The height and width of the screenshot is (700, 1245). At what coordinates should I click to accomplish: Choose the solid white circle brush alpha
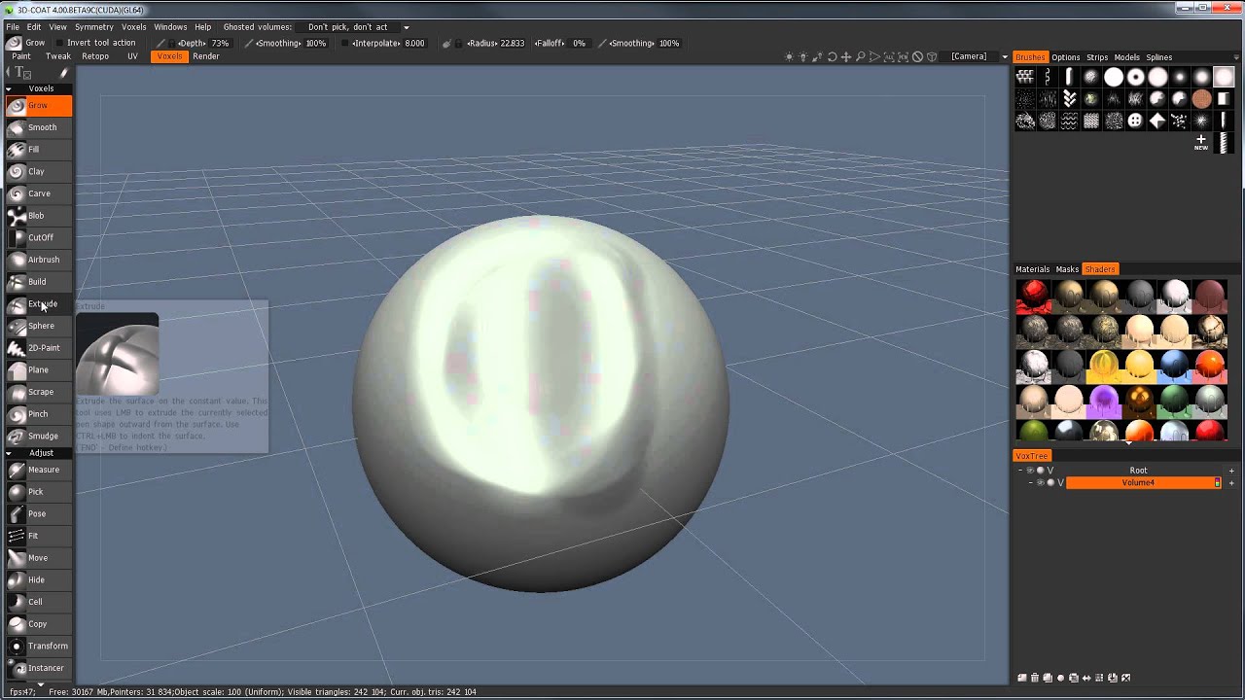point(1114,77)
